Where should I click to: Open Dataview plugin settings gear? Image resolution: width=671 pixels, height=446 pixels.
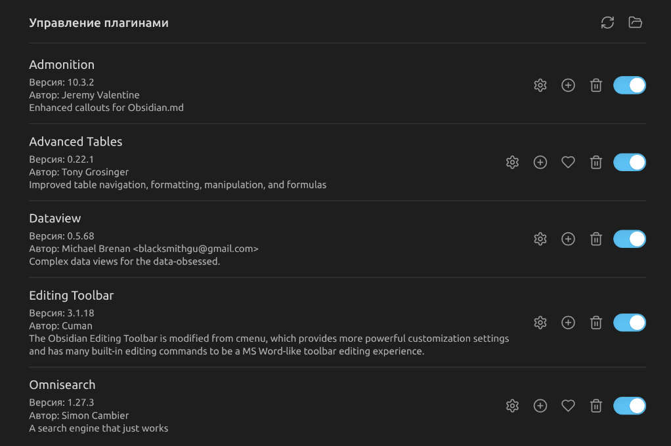click(540, 239)
